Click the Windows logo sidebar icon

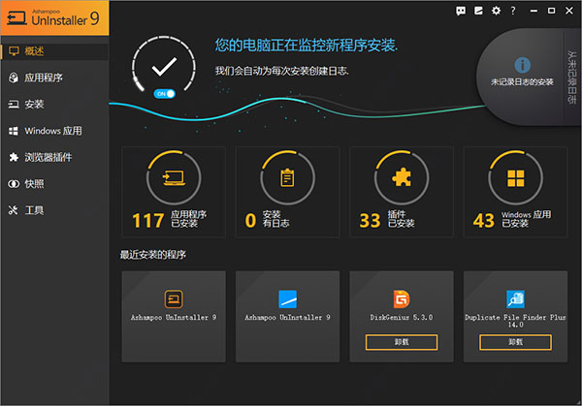tap(14, 131)
